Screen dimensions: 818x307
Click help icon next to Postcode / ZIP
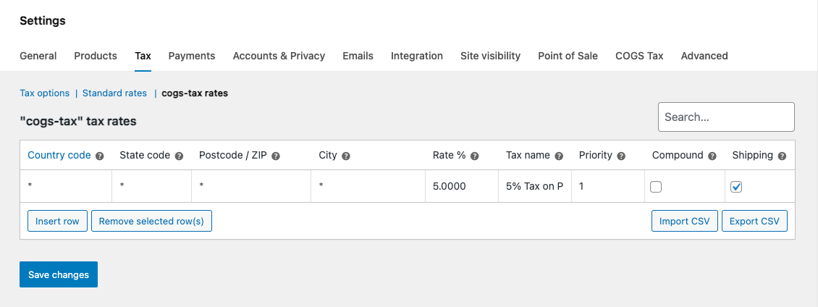[x=276, y=156]
